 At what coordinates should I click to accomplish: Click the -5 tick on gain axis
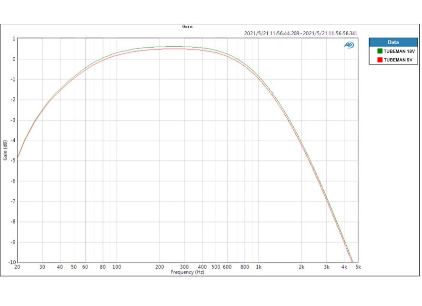[x=12, y=161]
